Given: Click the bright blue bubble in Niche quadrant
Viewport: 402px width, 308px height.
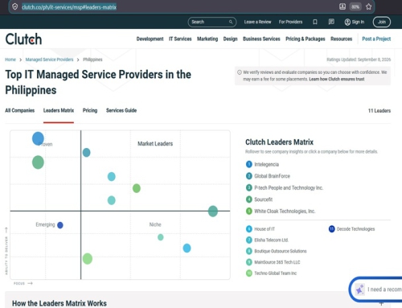Looking at the screenshot, I should pyautogui.click(x=187, y=248).
